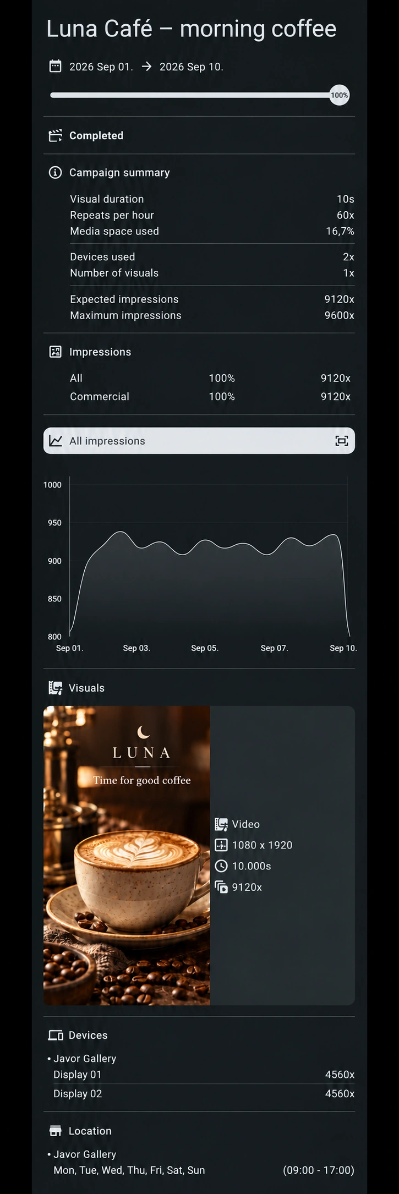Click the arrow between campaign dates
The width and height of the screenshot is (399, 1194).
point(146,67)
